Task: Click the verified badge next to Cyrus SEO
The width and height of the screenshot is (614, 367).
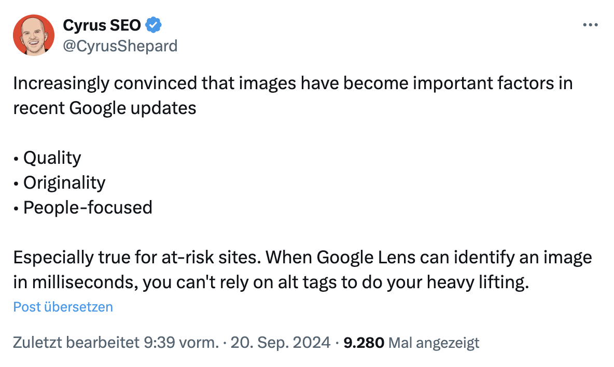Action: tap(153, 24)
